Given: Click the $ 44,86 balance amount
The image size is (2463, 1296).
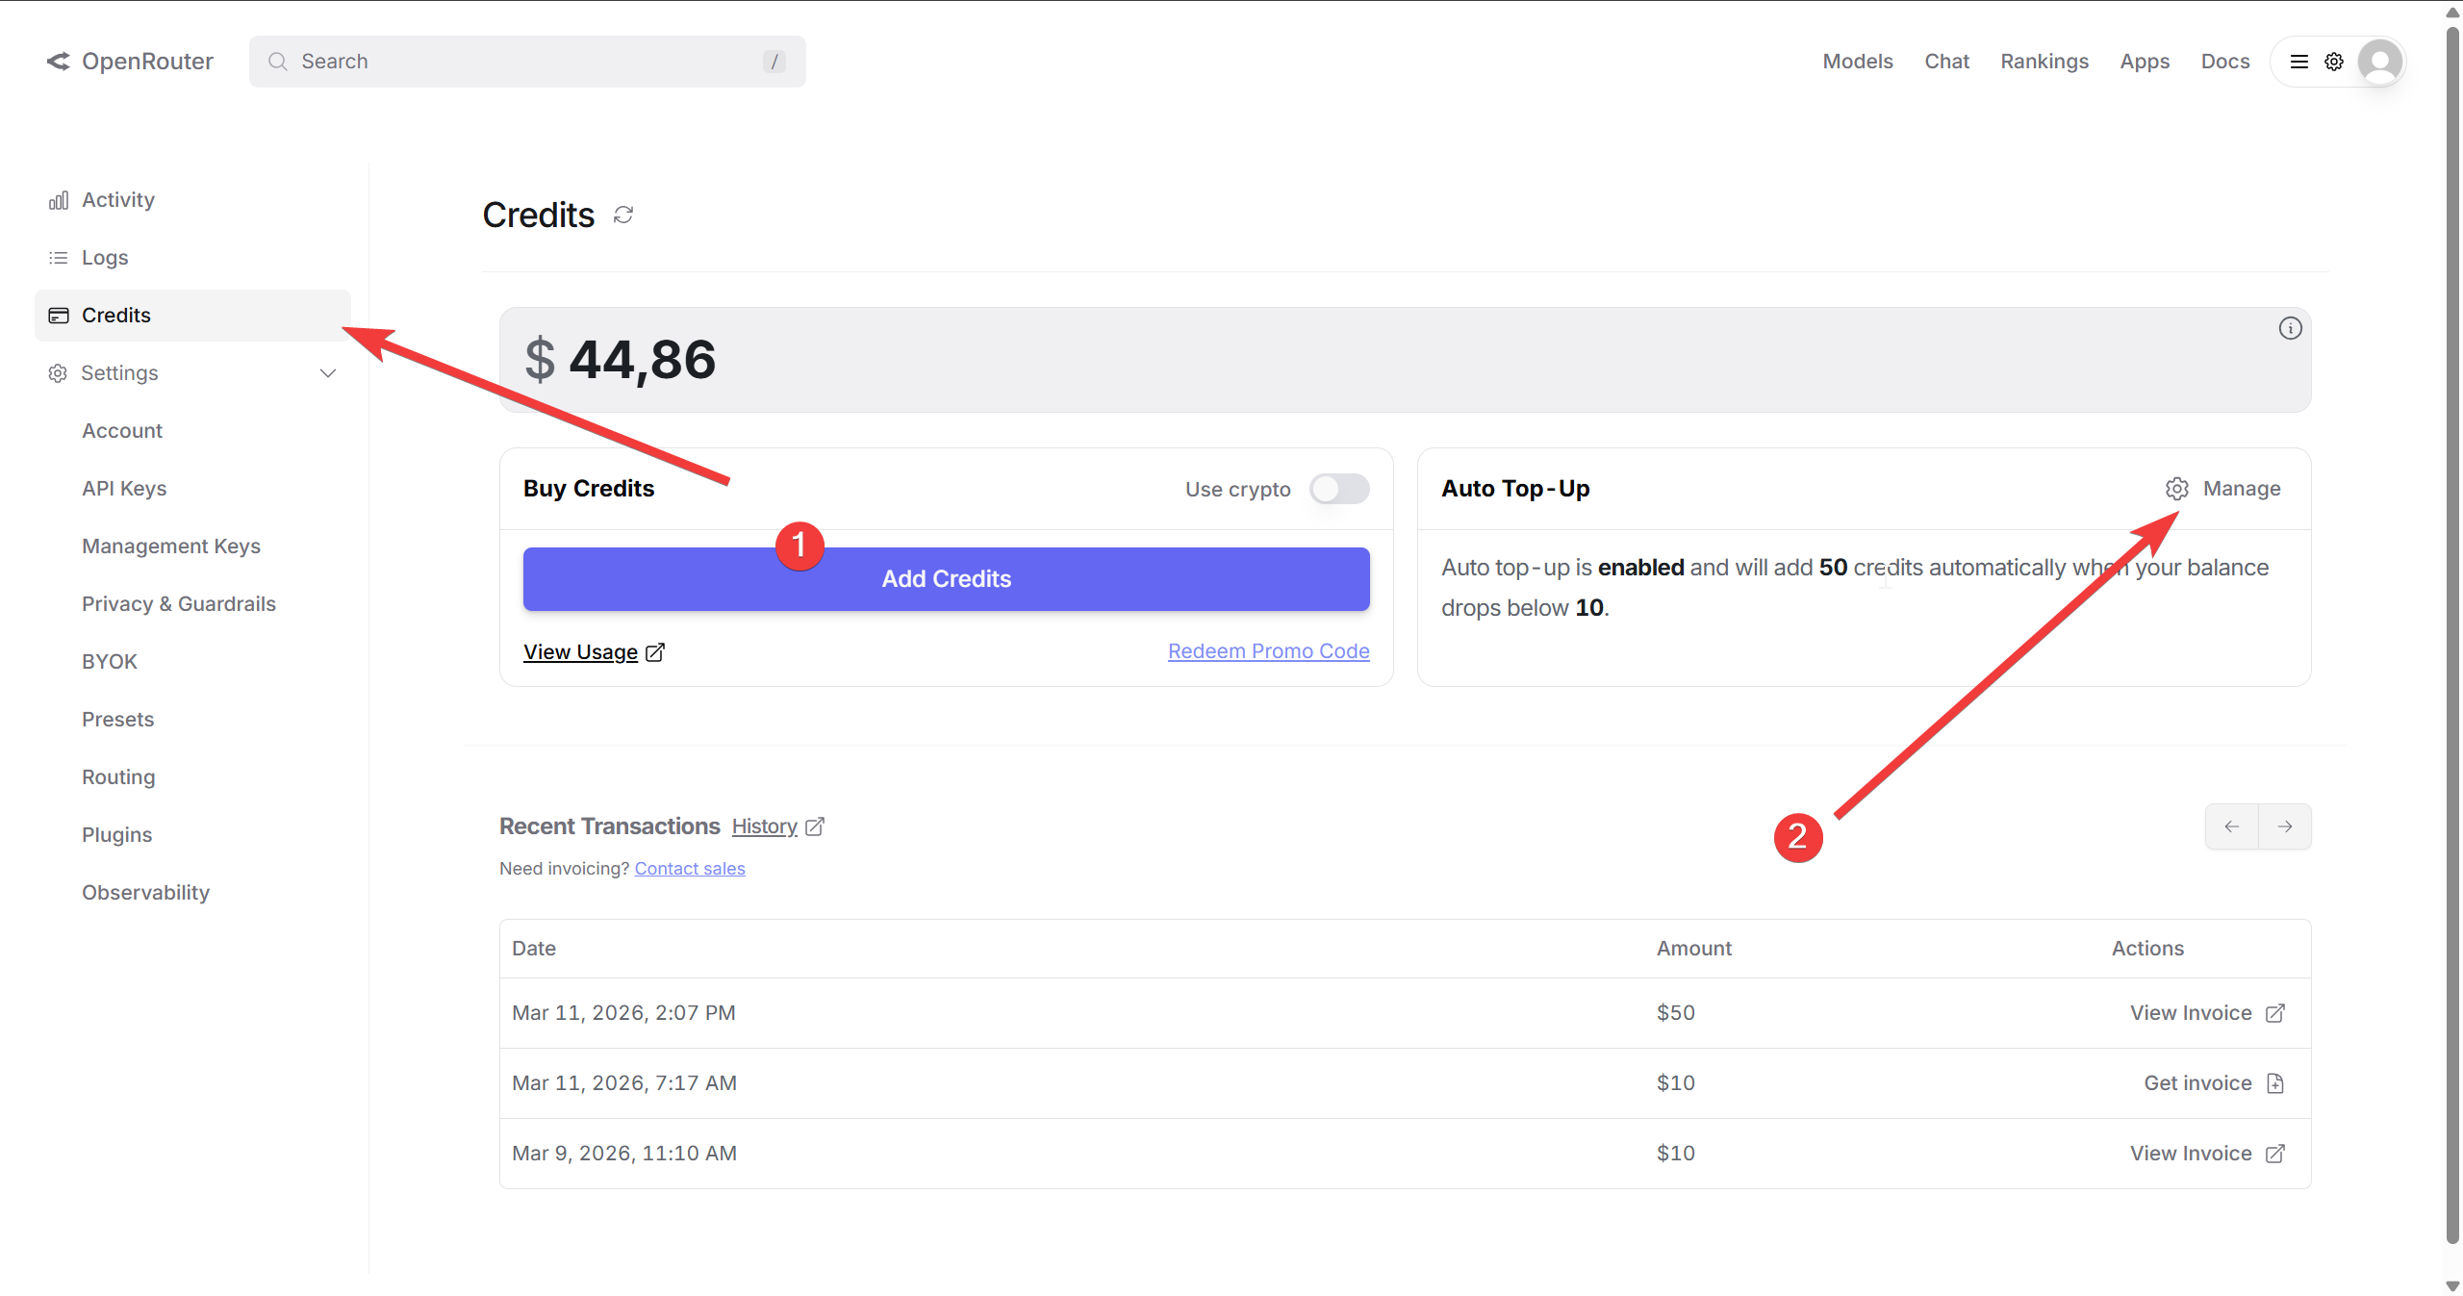Looking at the screenshot, I should click(x=621, y=360).
